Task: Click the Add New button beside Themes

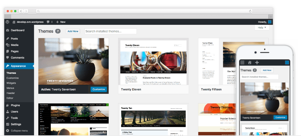Action: coord(73,31)
